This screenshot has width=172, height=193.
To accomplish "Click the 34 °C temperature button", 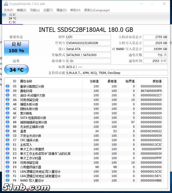I will pos(16,70).
